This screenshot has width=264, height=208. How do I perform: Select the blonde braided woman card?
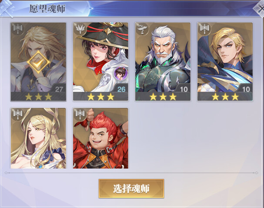click(x=38, y=138)
